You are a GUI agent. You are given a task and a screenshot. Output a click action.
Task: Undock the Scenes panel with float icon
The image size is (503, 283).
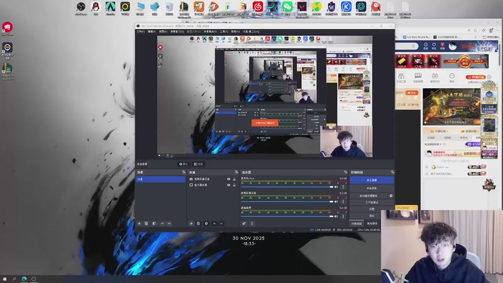coord(184,172)
